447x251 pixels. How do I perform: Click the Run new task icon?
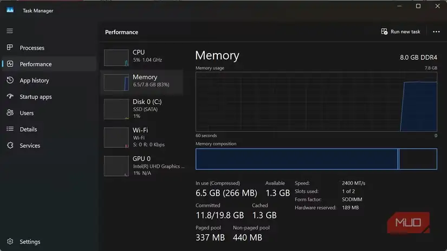[384, 31]
